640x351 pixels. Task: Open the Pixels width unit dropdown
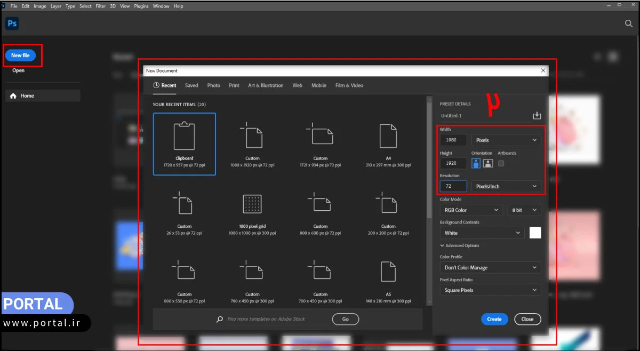click(x=506, y=140)
